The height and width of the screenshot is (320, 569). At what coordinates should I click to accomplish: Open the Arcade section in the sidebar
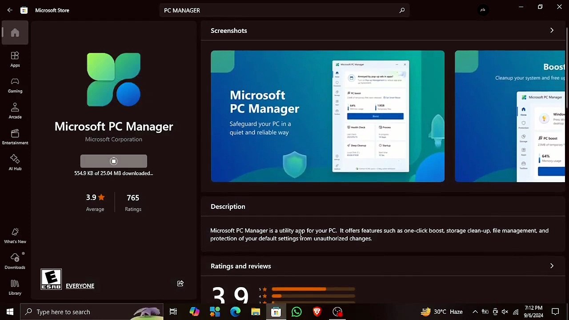point(15,111)
